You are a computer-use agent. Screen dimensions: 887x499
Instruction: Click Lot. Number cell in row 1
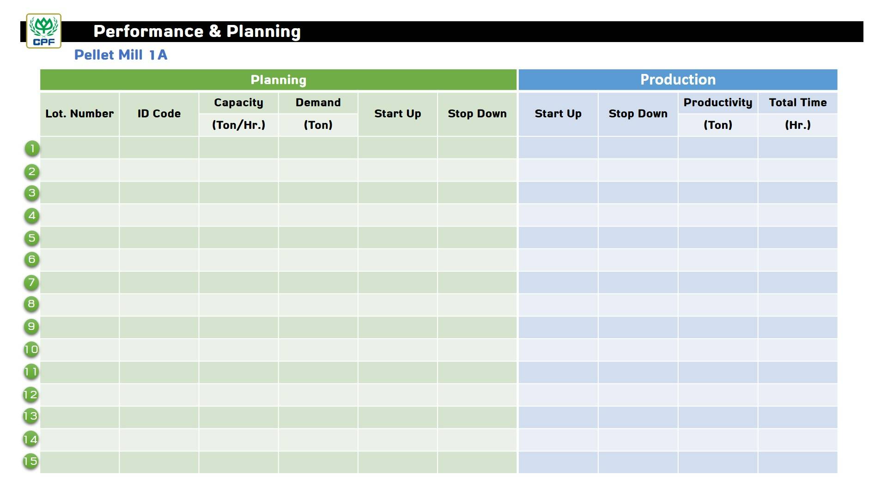pos(79,147)
